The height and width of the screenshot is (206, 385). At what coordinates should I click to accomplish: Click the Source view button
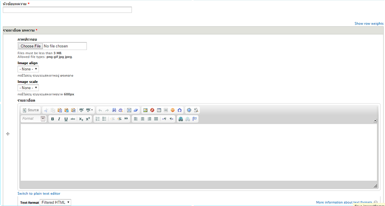(x=30, y=110)
